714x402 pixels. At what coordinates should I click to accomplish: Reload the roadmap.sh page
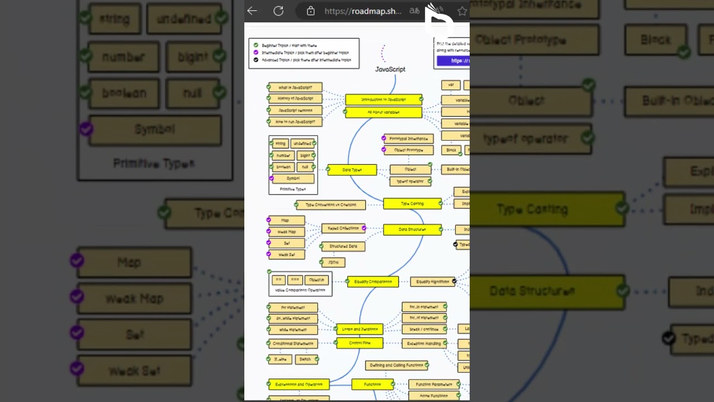(x=278, y=11)
